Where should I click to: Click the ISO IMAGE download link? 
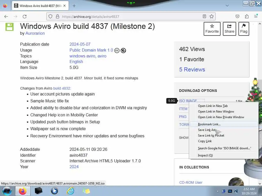(188, 101)
